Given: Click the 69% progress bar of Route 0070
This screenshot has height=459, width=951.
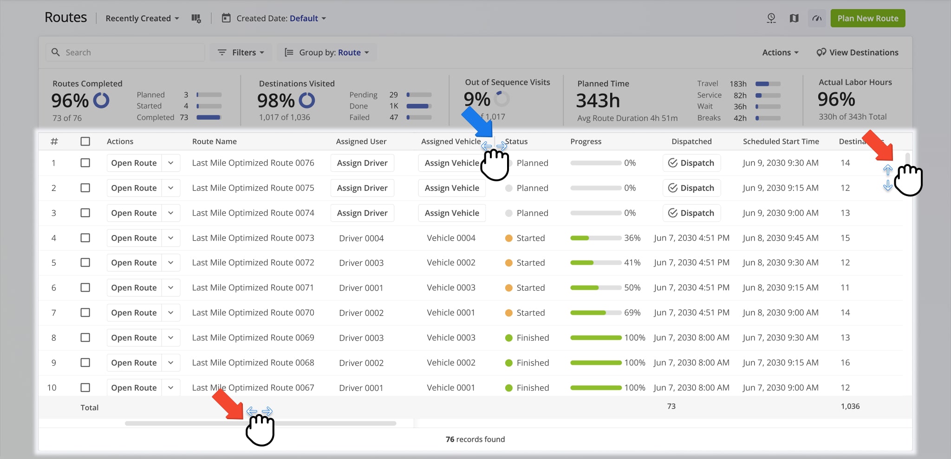Looking at the screenshot, I should 596,312.
